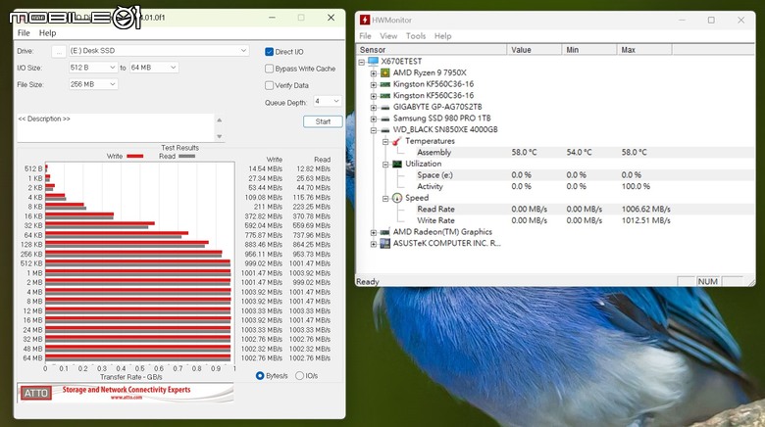The height and width of the screenshot is (427, 765).
Task: Enable the Verify Data checkbox
Action: click(269, 85)
